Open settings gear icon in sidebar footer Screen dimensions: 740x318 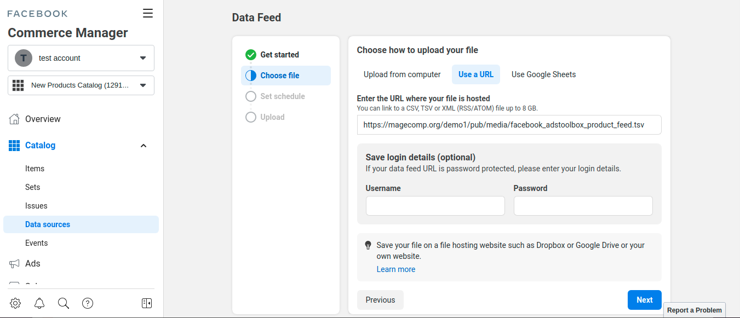15,303
